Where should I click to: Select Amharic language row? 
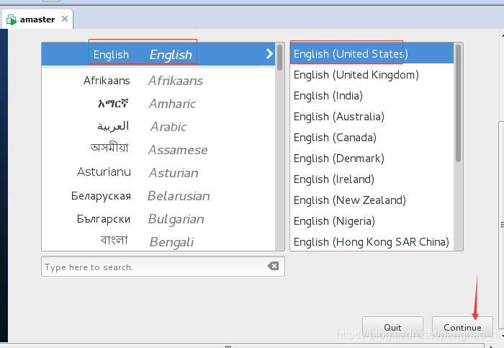pyautogui.click(x=158, y=104)
